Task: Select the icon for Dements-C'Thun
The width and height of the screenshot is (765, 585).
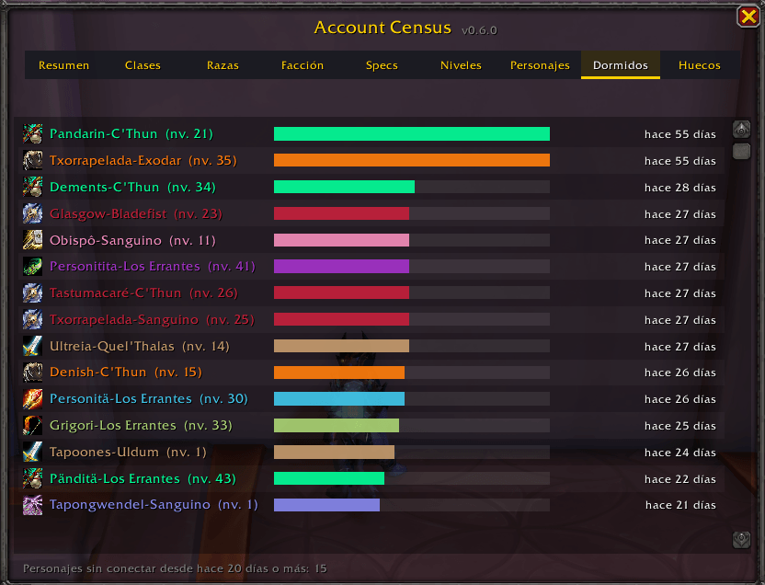Action: [x=33, y=187]
